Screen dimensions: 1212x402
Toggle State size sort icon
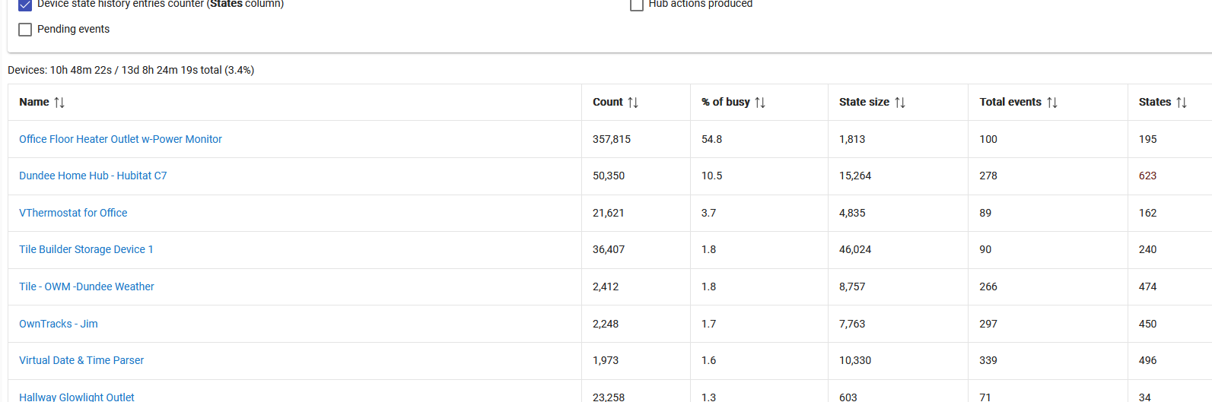point(900,103)
